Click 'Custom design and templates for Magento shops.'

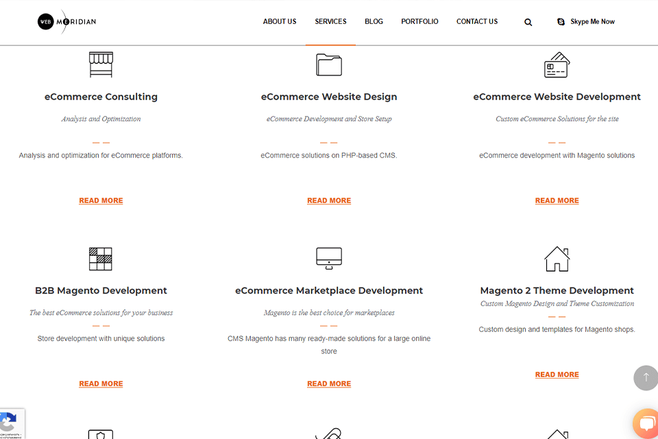coord(557,329)
